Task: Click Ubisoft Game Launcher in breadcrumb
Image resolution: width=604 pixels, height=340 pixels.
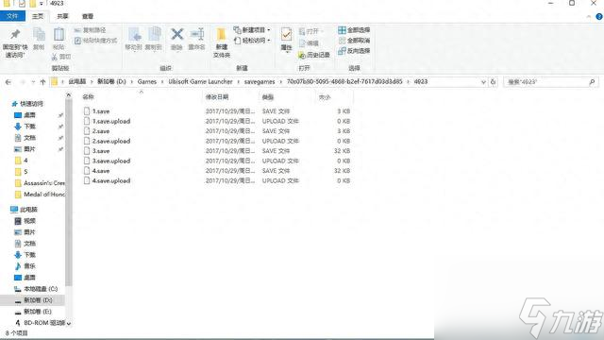Action: [200, 82]
